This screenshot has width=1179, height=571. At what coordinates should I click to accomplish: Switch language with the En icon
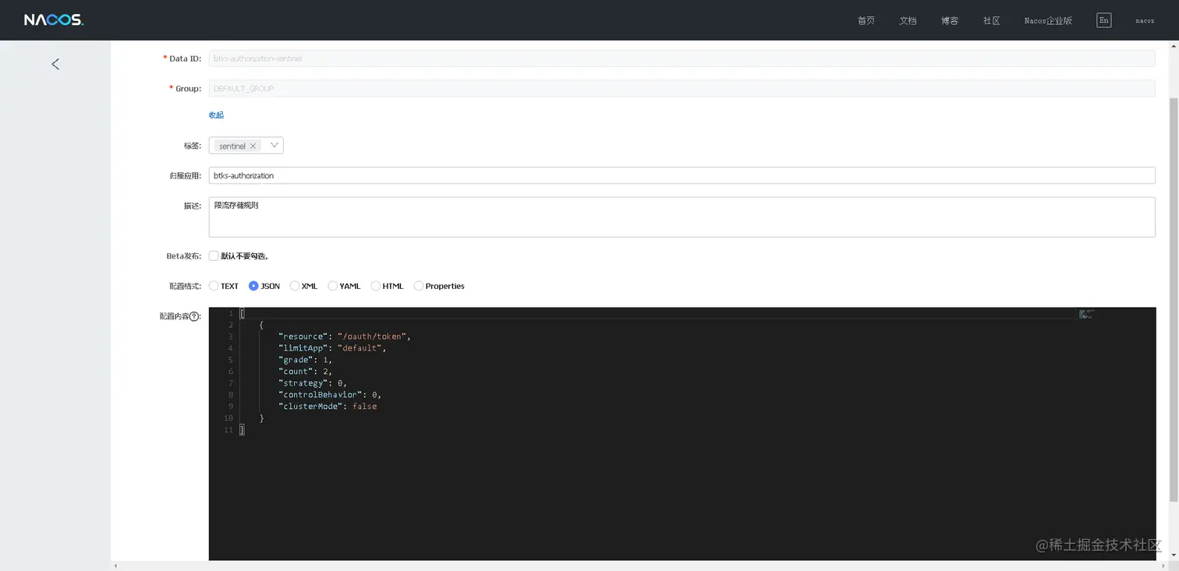1103,20
